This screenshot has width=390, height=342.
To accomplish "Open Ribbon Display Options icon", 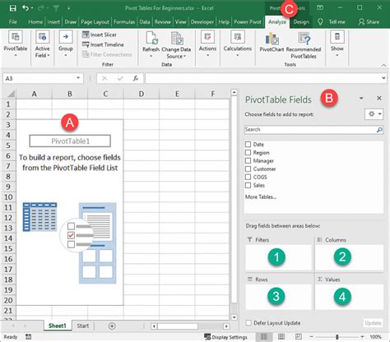I will pyautogui.click(x=320, y=8).
